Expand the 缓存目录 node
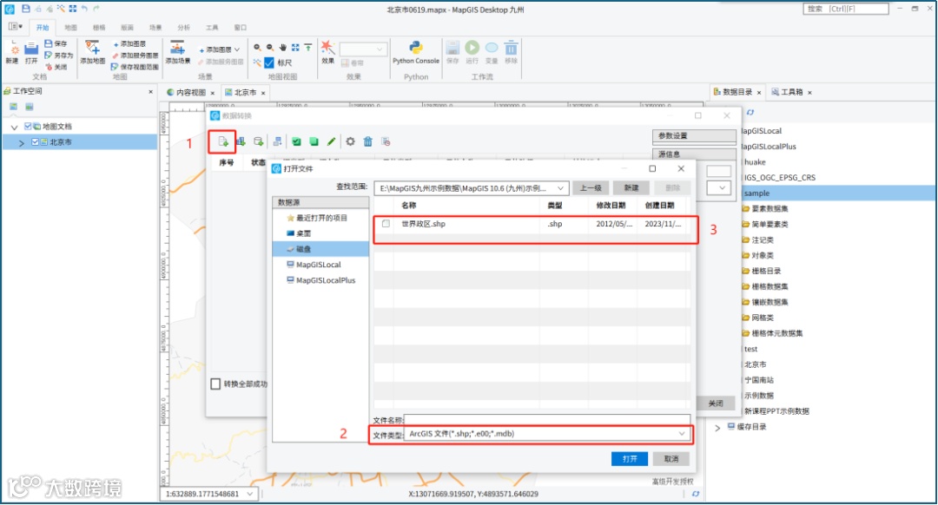 (x=718, y=427)
